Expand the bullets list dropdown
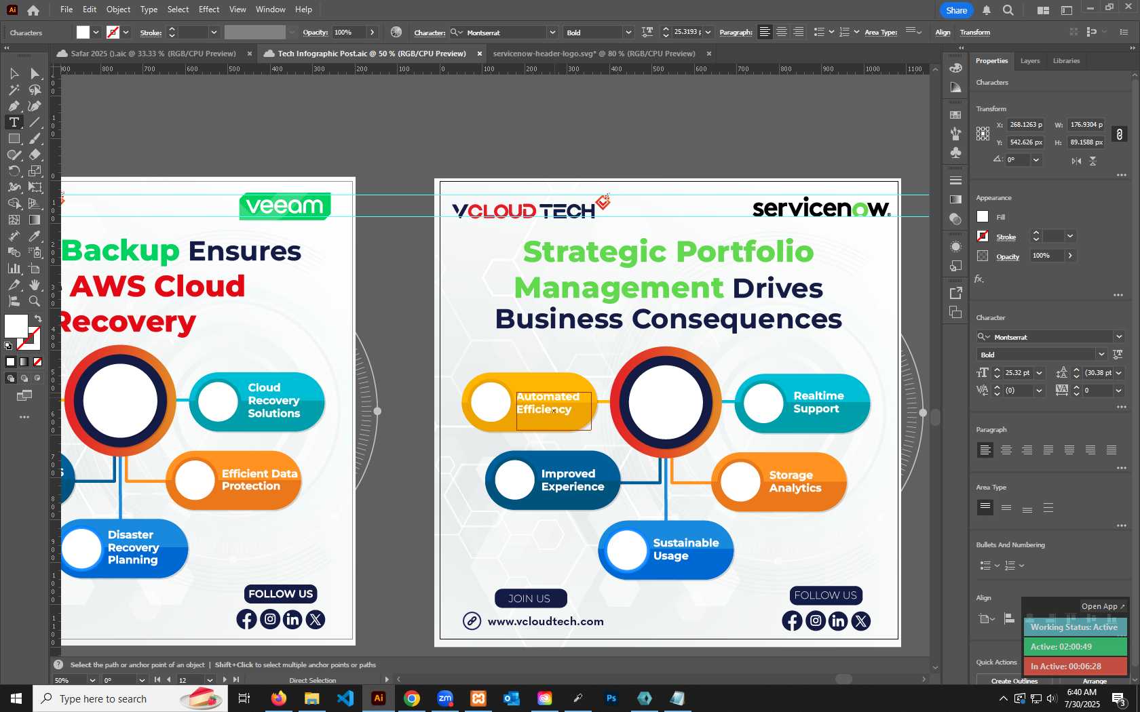The image size is (1140, 712). click(x=997, y=566)
